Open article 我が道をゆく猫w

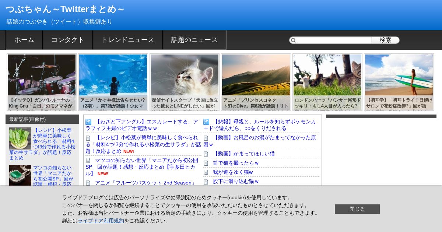point(233,172)
